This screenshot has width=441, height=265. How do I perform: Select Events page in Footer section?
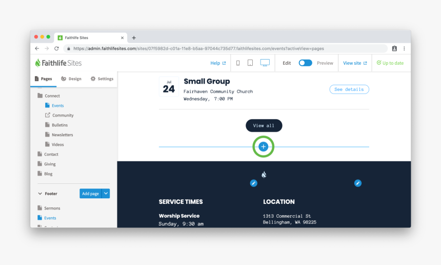coord(50,218)
